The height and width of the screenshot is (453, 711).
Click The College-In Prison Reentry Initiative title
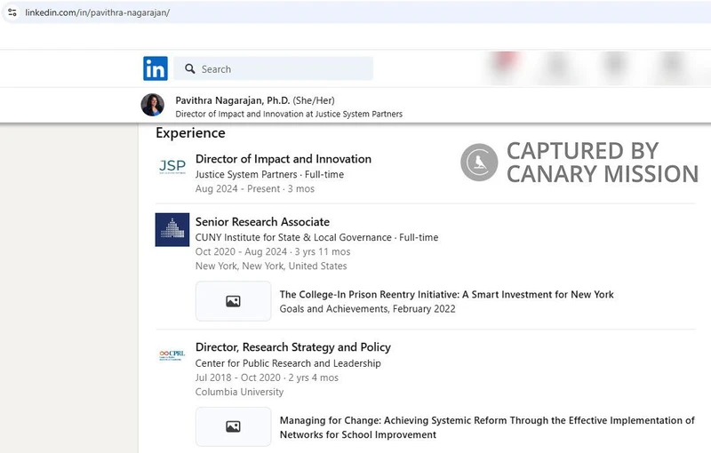click(447, 295)
